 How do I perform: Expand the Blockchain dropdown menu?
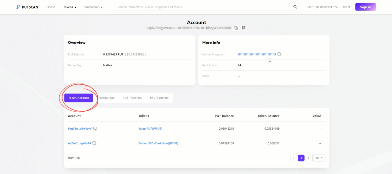click(x=93, y=7)
